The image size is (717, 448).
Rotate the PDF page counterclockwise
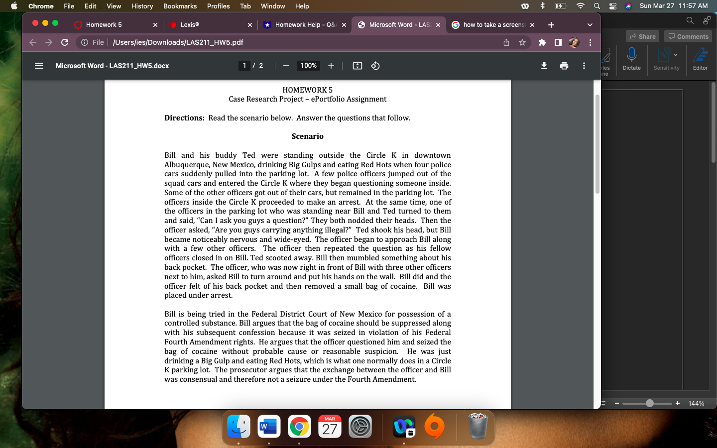click(x=375, y=65)
